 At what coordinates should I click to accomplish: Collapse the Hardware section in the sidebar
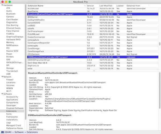(2, 5)
